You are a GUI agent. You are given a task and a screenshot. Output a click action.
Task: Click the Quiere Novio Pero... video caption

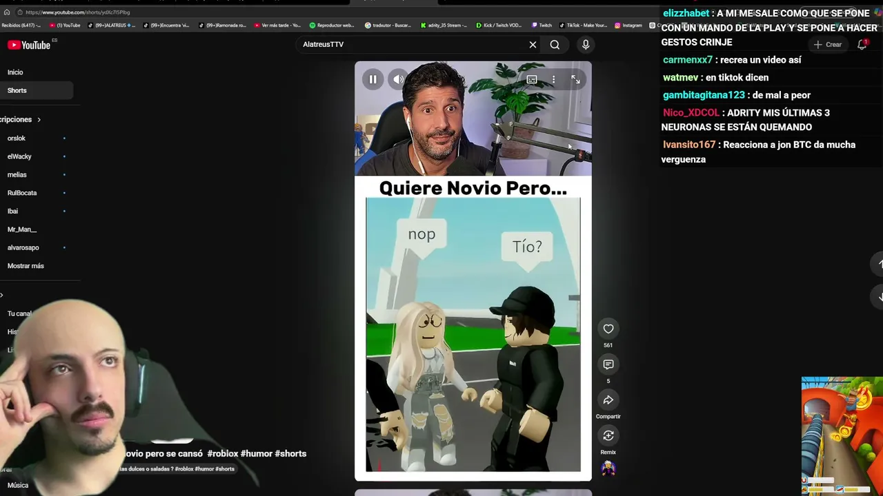pos(473,188)
